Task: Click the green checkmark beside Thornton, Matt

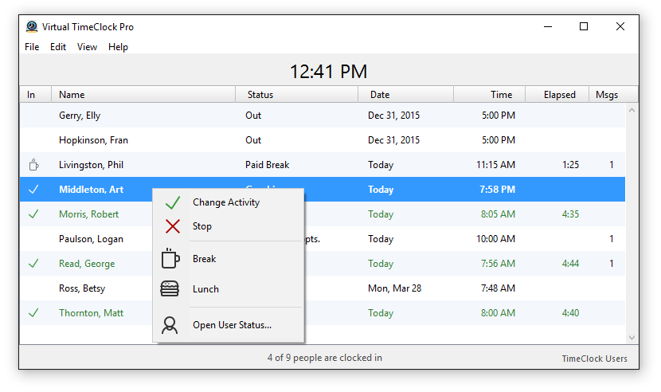Action: coord(33,313)
